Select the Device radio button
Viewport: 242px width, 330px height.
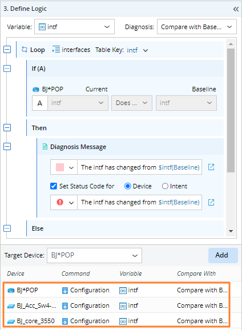pos(127,186)
